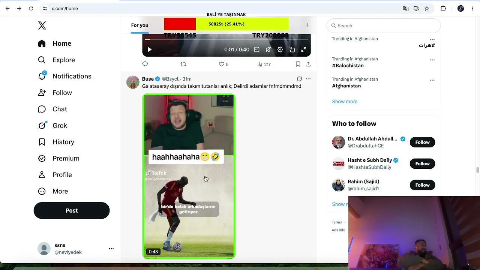Open Explore from the sidebar
480x270 pixels.
pyautogui.click(x=56, y=60)
